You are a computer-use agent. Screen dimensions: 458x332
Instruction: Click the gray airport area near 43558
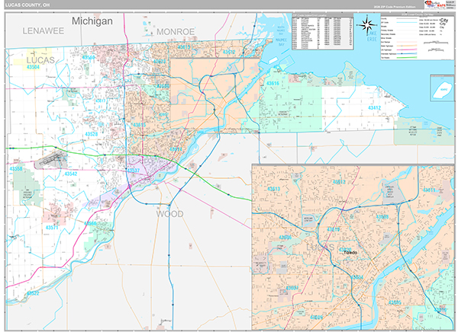coord(50,159)
